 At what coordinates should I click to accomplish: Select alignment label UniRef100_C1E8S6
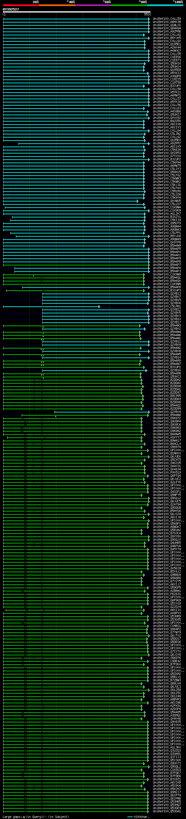[167, 57]
